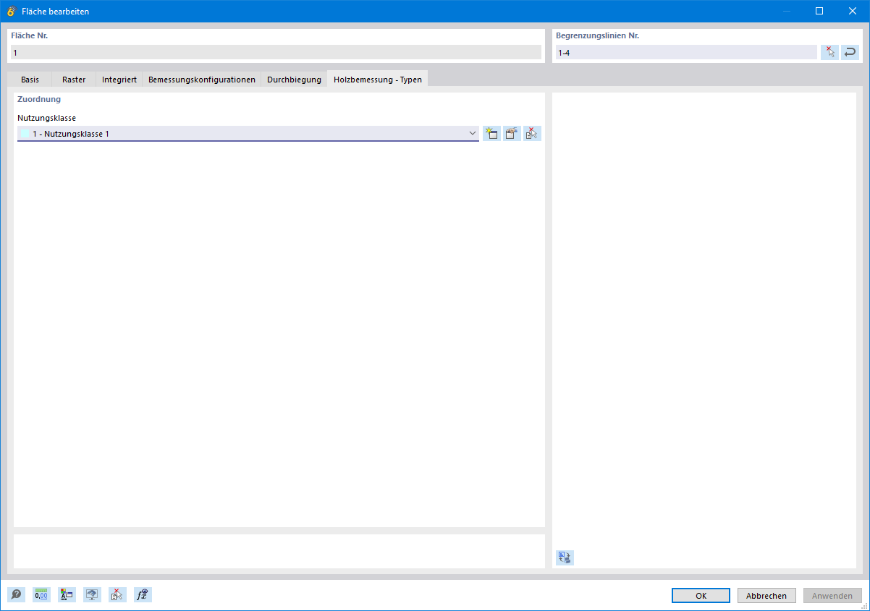Viewport: 870px width, 611px height.
Task: Switch to the Basis tab
Action: pos(30,80)
